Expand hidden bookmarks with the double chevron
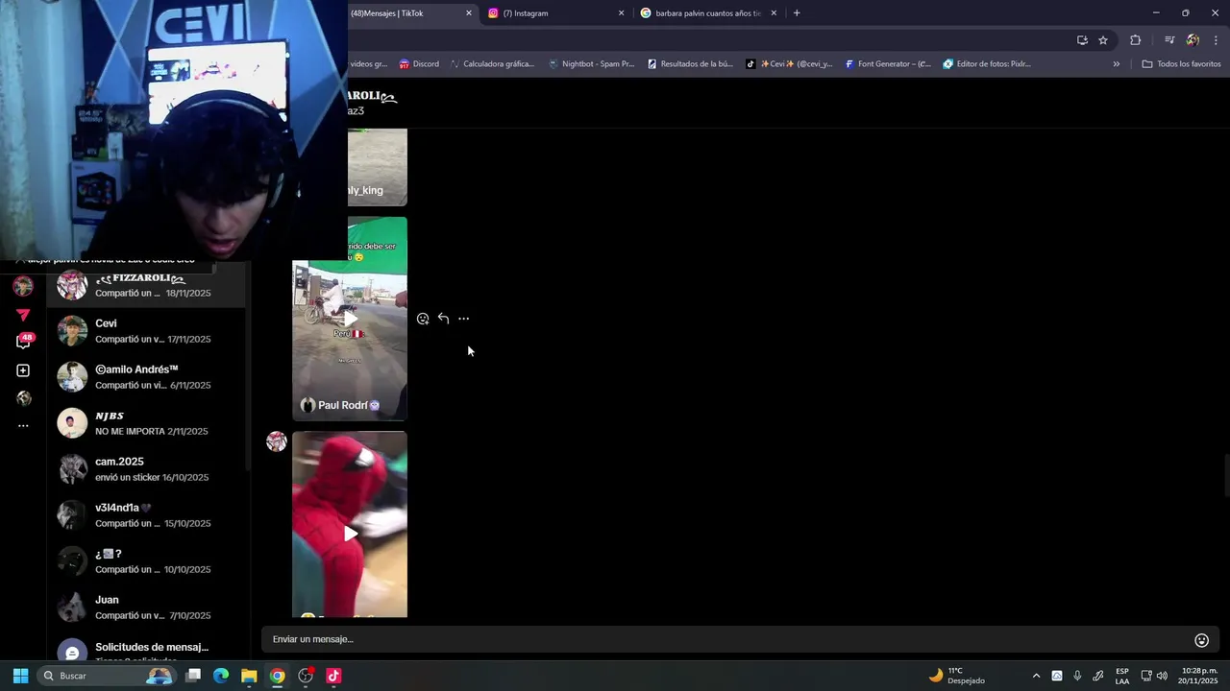The image size is (1230, 691). pos(1116,64)
